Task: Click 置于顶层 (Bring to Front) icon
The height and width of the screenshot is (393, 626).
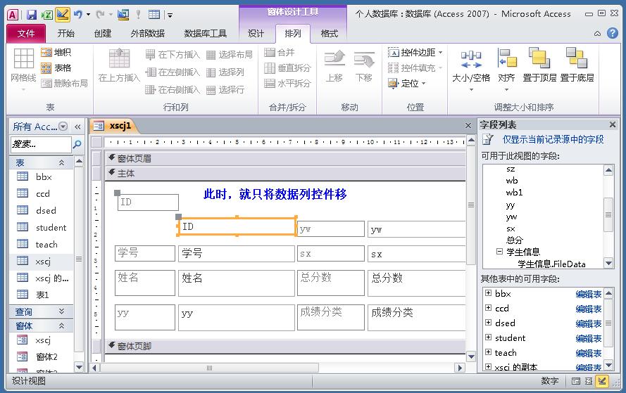Action: coord(539,65)
